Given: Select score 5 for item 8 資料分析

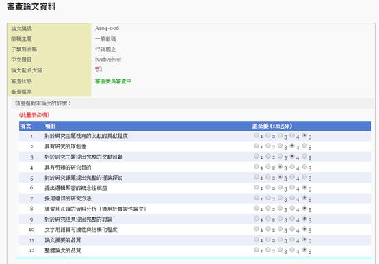Looking at the screenshot, I should click(x=304, y=208).
